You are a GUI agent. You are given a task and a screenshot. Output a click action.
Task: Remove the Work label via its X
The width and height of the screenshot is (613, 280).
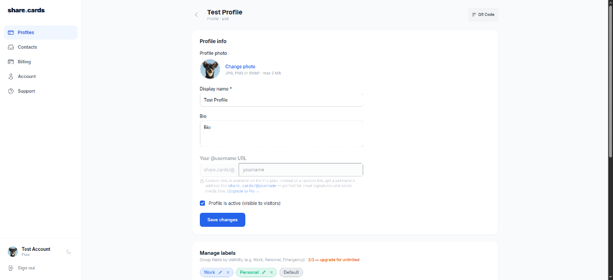point(227,272)
